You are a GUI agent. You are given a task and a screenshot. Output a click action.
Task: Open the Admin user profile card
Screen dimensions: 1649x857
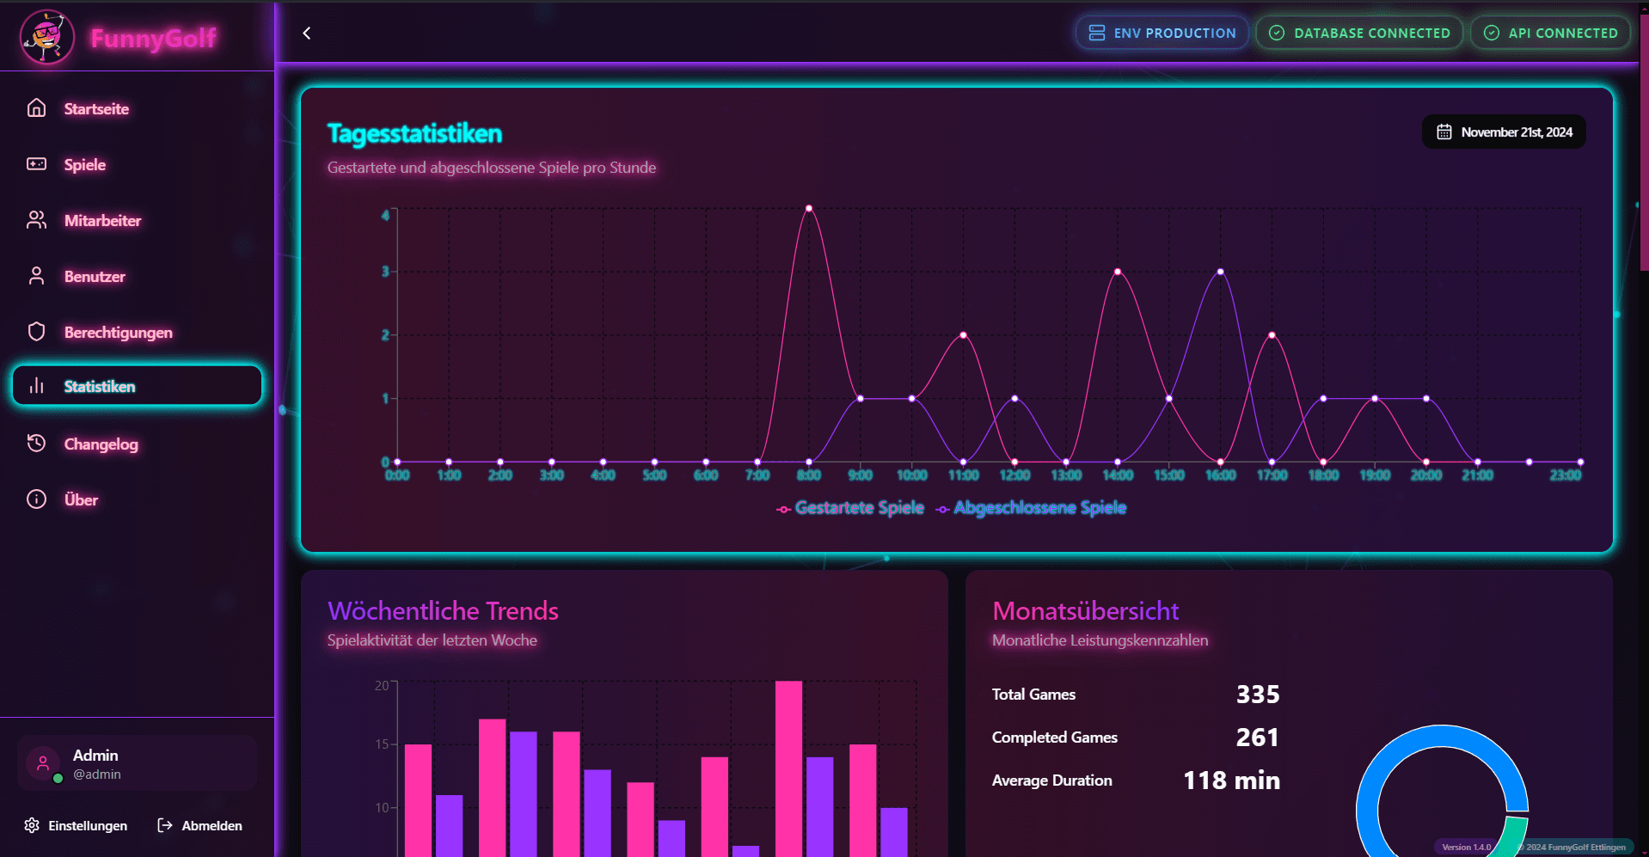[137, 763]
